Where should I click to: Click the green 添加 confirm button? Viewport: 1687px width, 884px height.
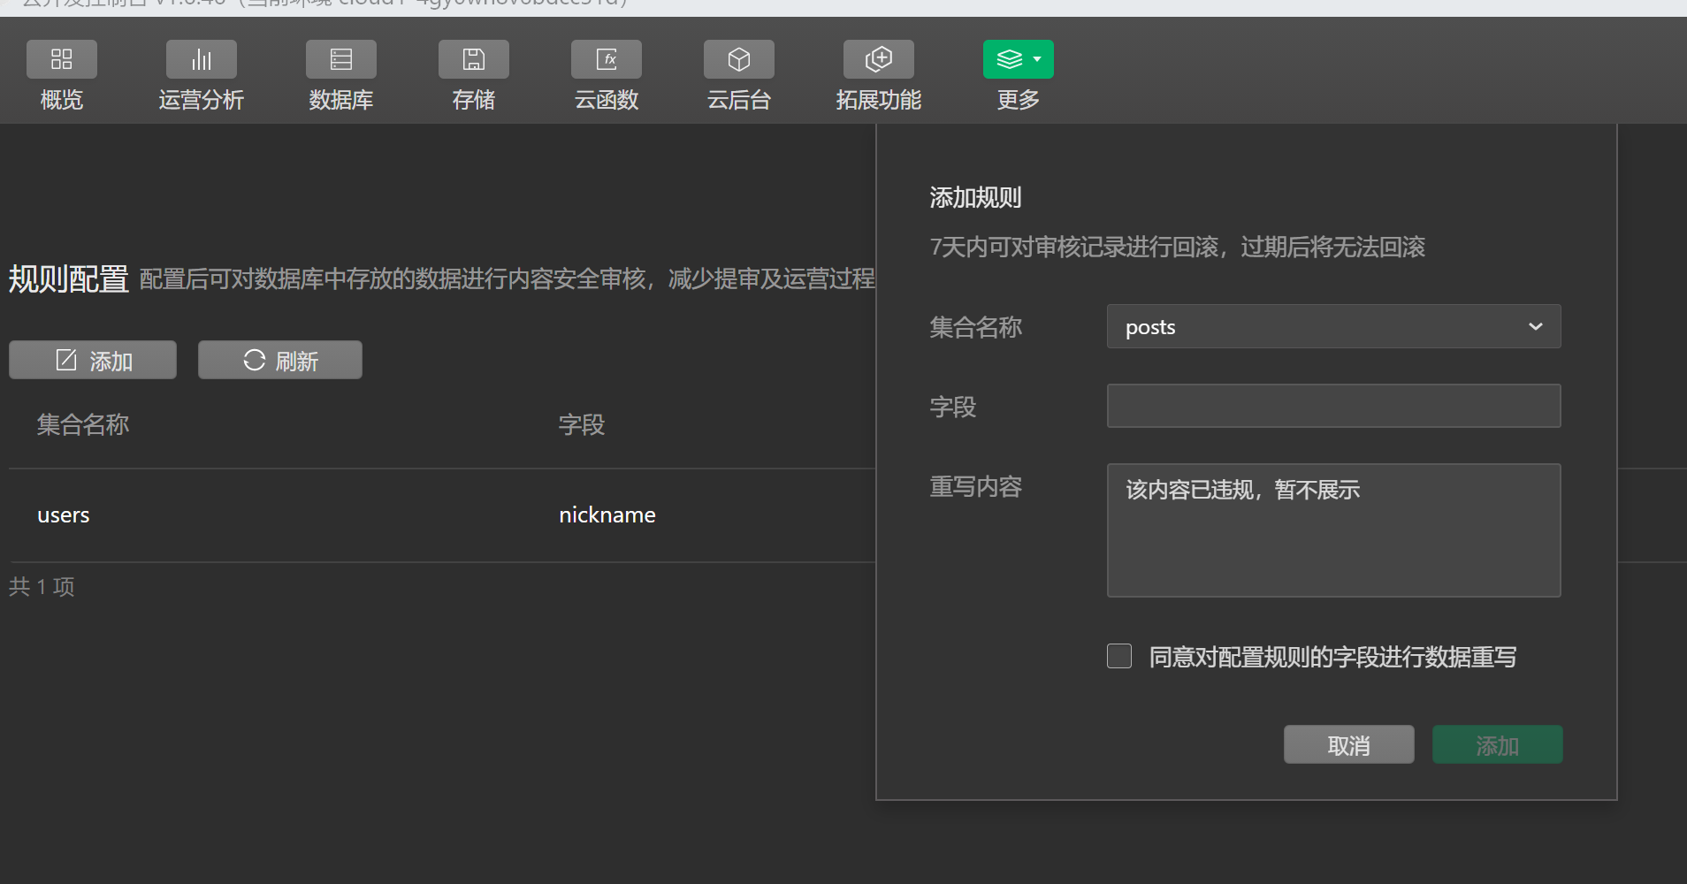point(1497,745)
